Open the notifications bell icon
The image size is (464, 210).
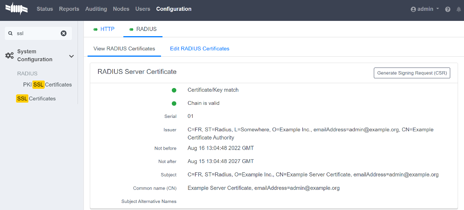458,9
